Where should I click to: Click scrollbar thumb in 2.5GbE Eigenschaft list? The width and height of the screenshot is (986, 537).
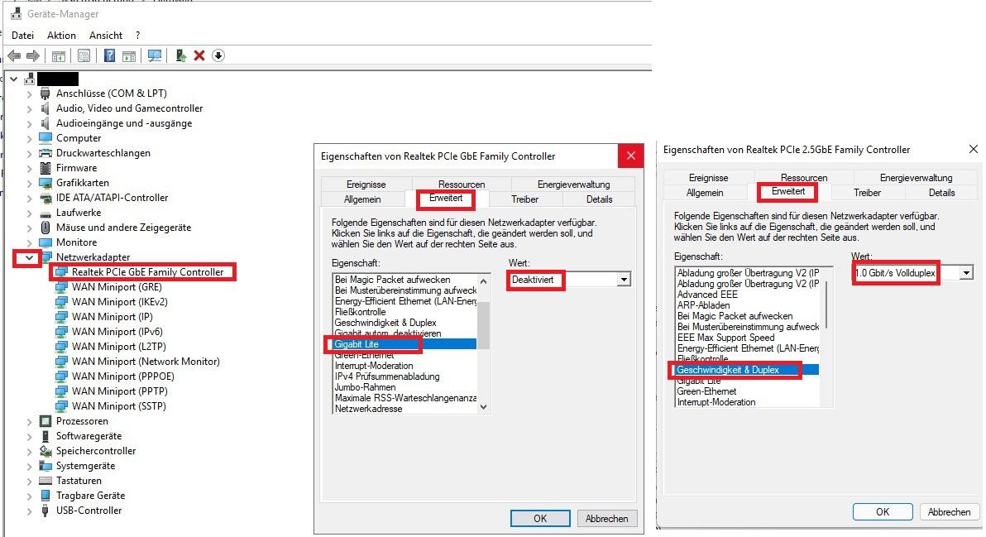(x=826, y=304)
